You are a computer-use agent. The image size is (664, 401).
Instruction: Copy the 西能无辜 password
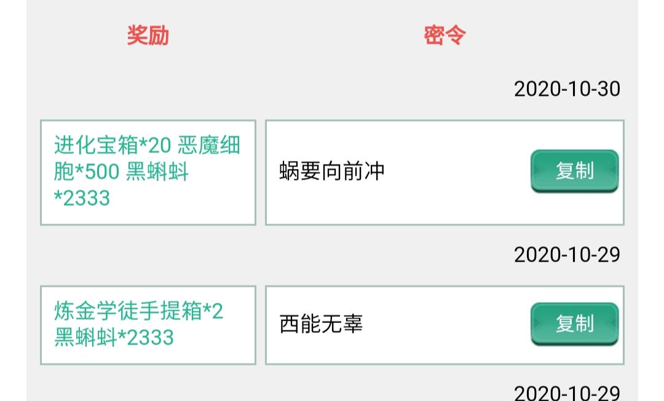574,324
